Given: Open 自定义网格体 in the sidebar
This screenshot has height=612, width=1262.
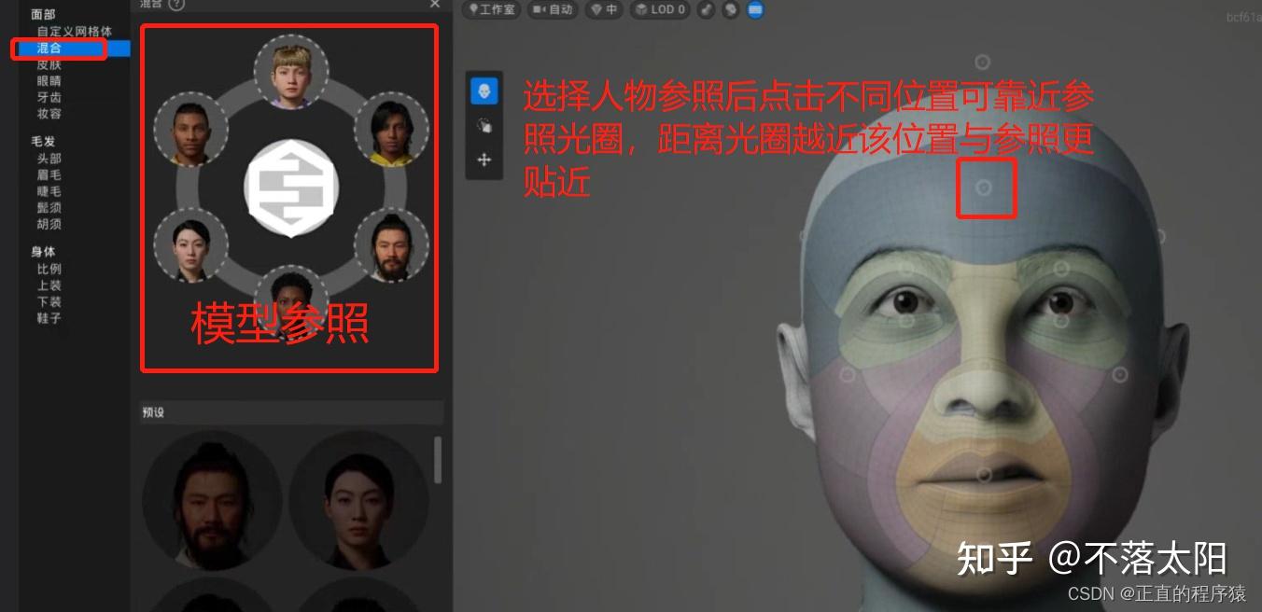Looking at the screenshot, I should (x=75, y=32).
